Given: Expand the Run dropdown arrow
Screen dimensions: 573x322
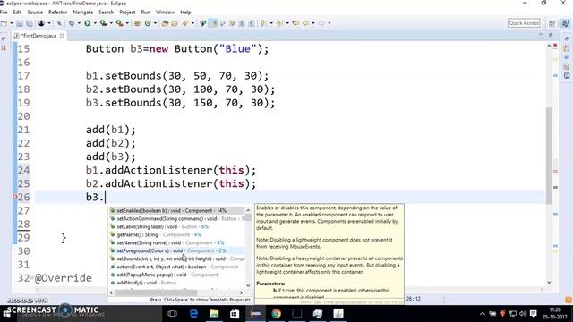Looking at the screenshot, I should pos(95,23).
